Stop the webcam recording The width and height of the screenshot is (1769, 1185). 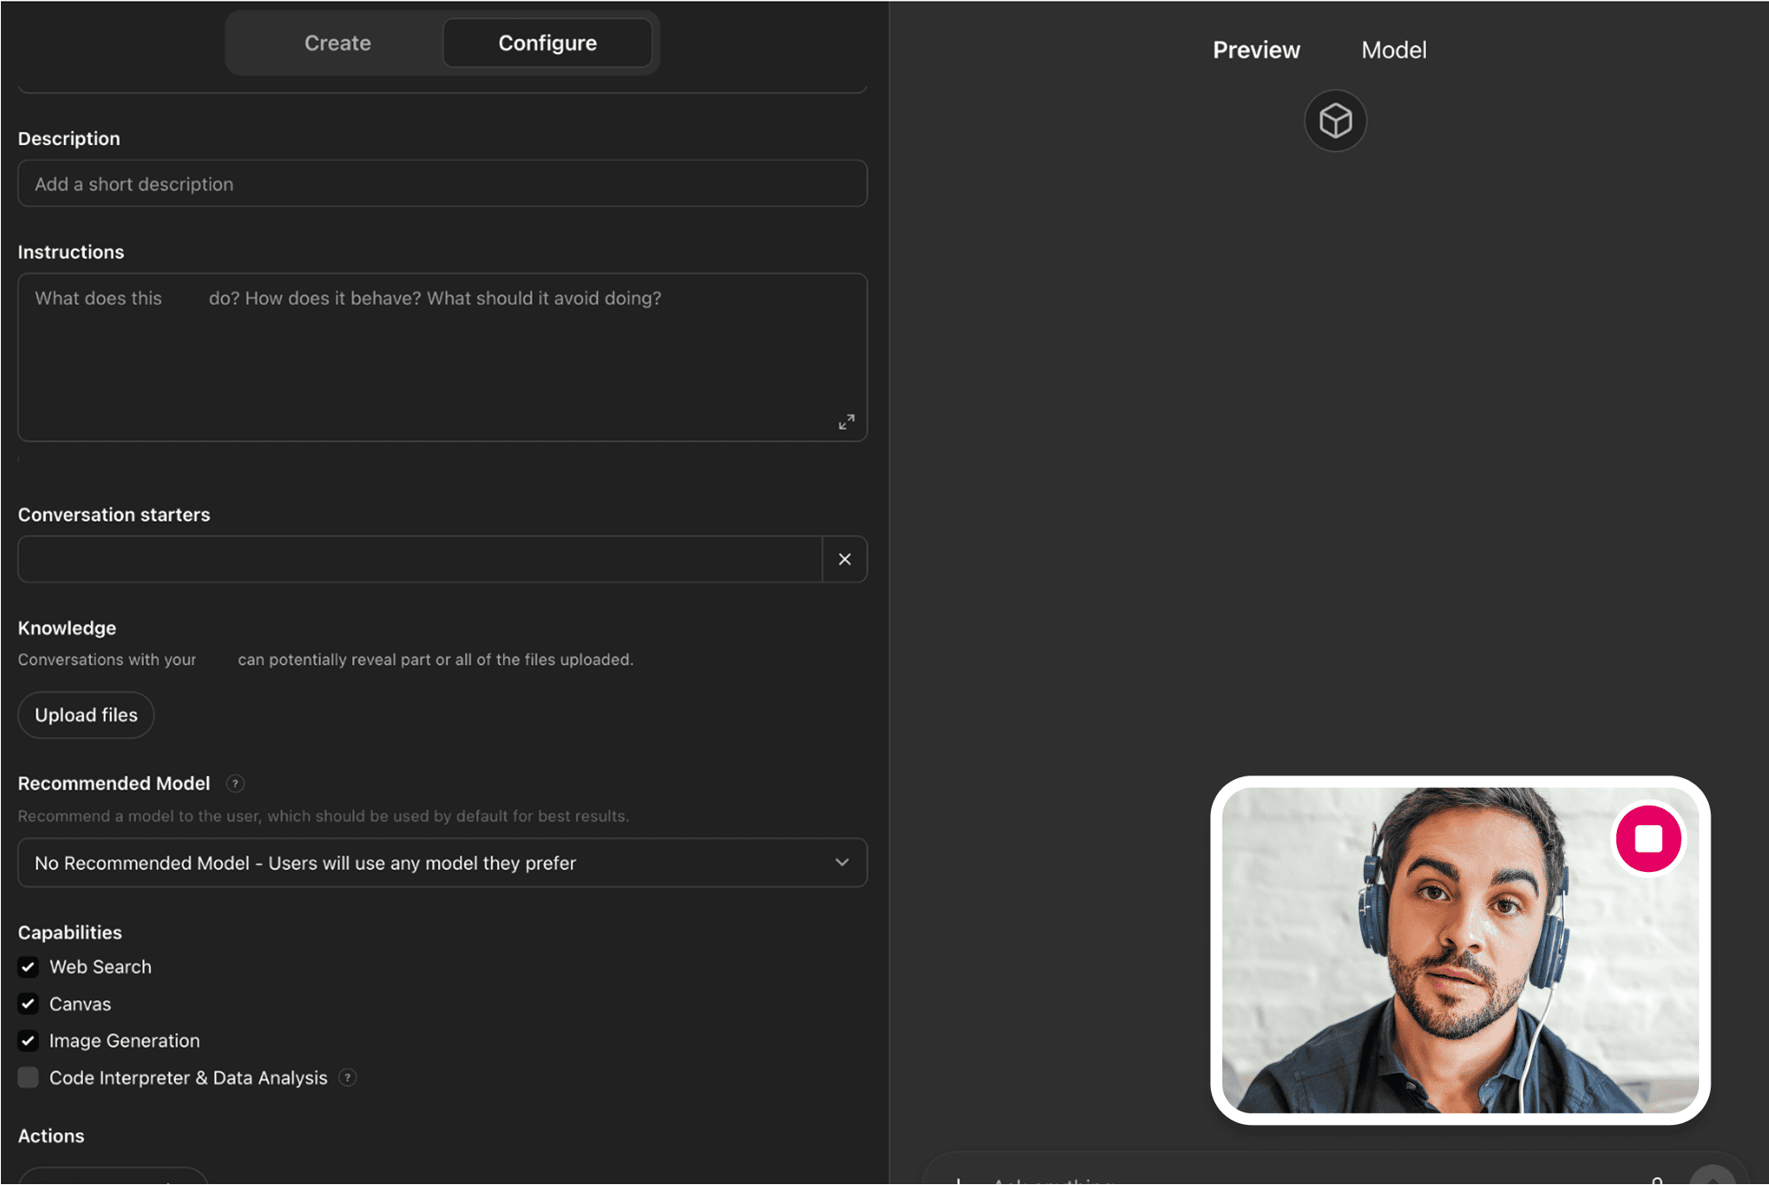1649,837
